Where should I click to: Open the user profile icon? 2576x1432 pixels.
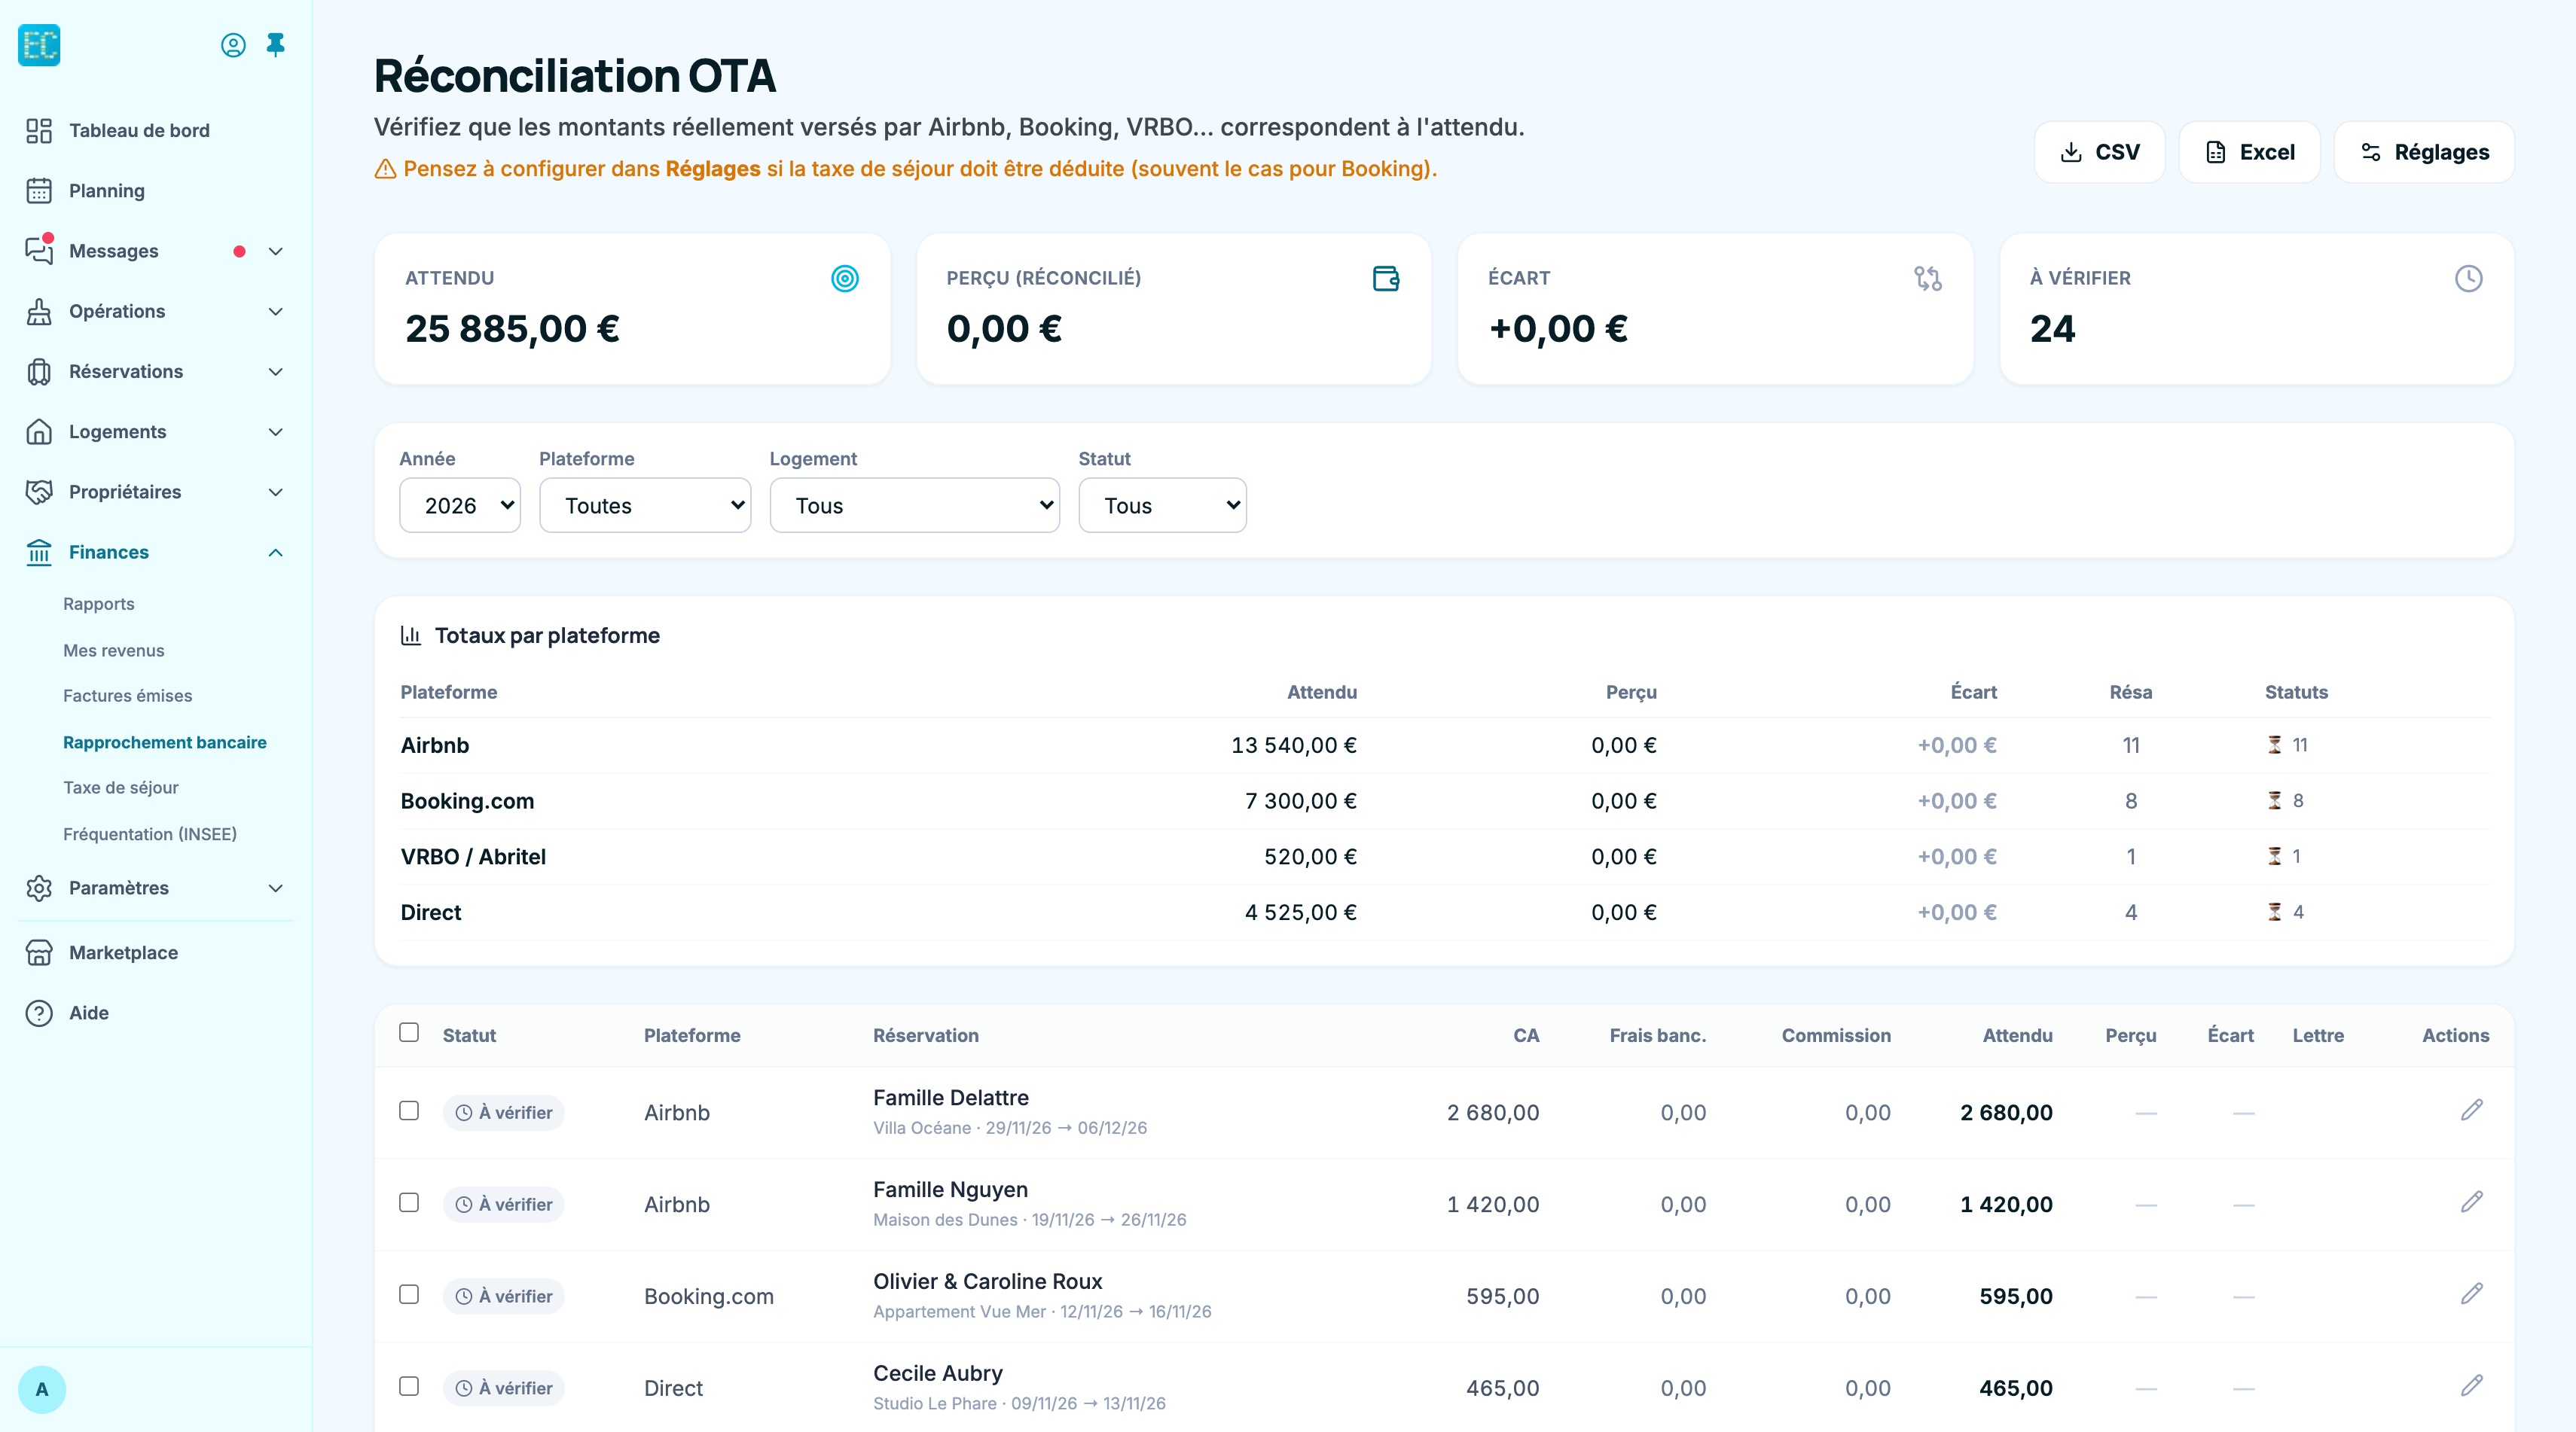pos(233,45)
